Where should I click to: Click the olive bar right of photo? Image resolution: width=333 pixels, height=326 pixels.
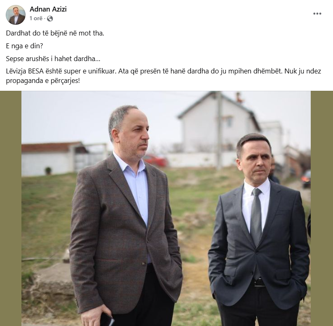point(322,208)
